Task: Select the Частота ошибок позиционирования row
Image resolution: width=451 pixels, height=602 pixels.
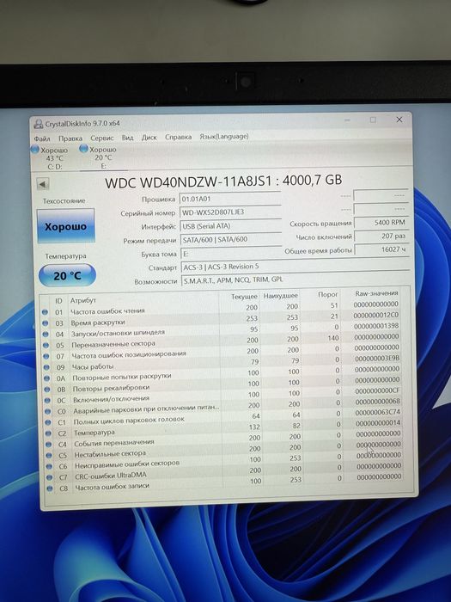Action: 222,352
